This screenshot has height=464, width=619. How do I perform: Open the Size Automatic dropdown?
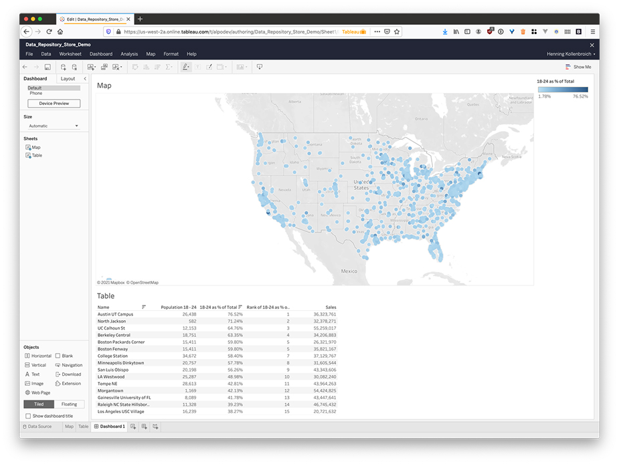[54, 126]
